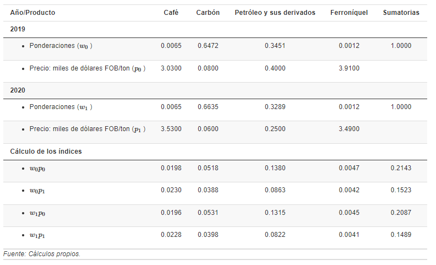Select the "Sumatorias" column header
This screenshot has height=265, width=436.
click(x=401, y=13)
